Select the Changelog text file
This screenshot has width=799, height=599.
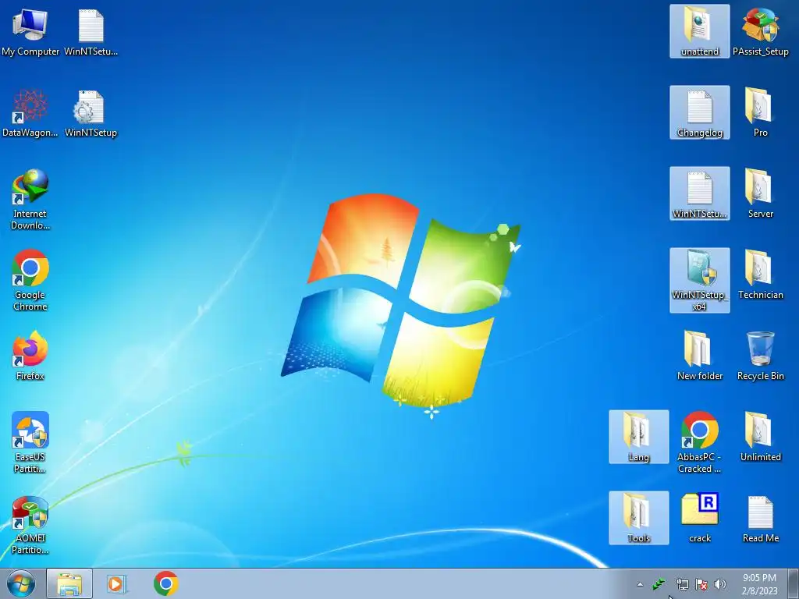click(x=699, y=113)
